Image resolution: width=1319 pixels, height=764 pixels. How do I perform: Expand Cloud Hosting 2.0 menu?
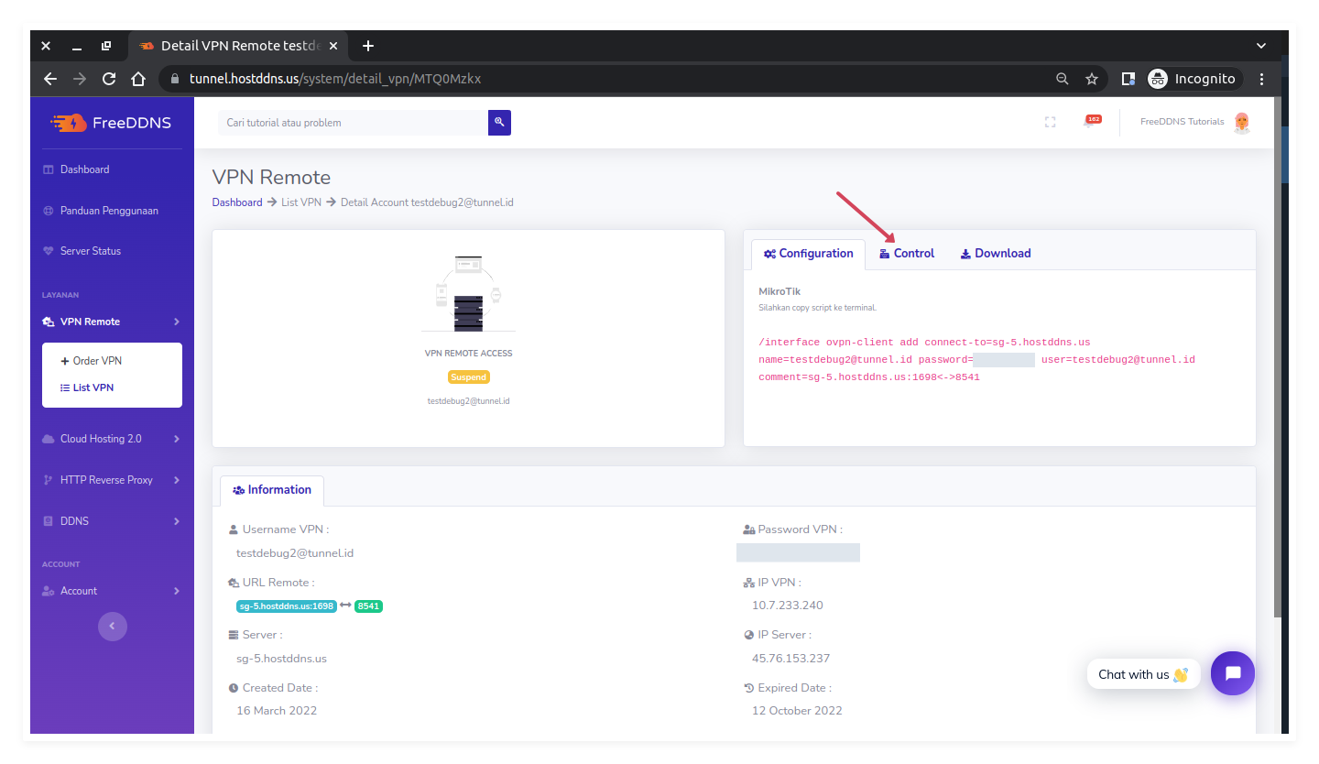tap(112, 439)
